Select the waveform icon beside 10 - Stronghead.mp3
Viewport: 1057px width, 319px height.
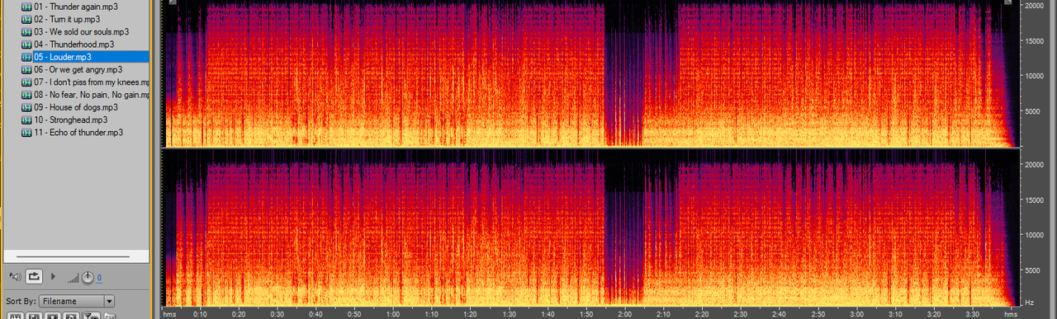[x=26, y=120]
